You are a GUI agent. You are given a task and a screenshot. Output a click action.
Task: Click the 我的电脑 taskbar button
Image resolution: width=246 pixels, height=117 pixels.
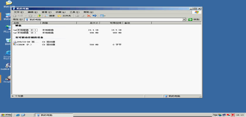pyautogui.click(x=54, y=115)
